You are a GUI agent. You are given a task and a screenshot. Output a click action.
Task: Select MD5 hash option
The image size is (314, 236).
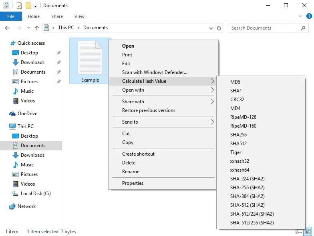pos(235,82)
